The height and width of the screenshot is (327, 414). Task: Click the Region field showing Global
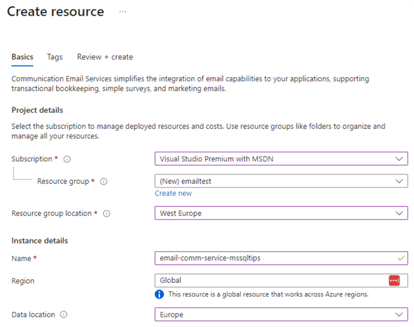point(270,281)
